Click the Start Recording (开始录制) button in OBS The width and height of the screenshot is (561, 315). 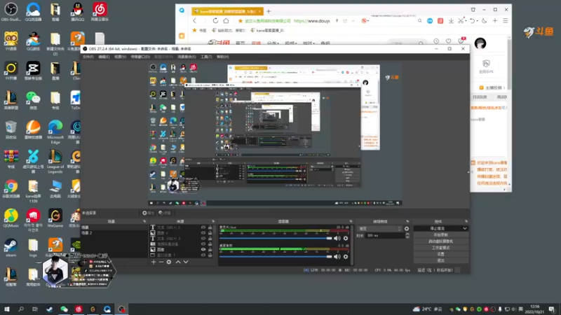click(x=441, y=235)
